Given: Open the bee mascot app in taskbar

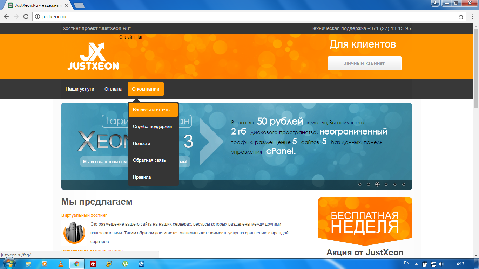Looking at the screenshot, I should pos(109,264).
